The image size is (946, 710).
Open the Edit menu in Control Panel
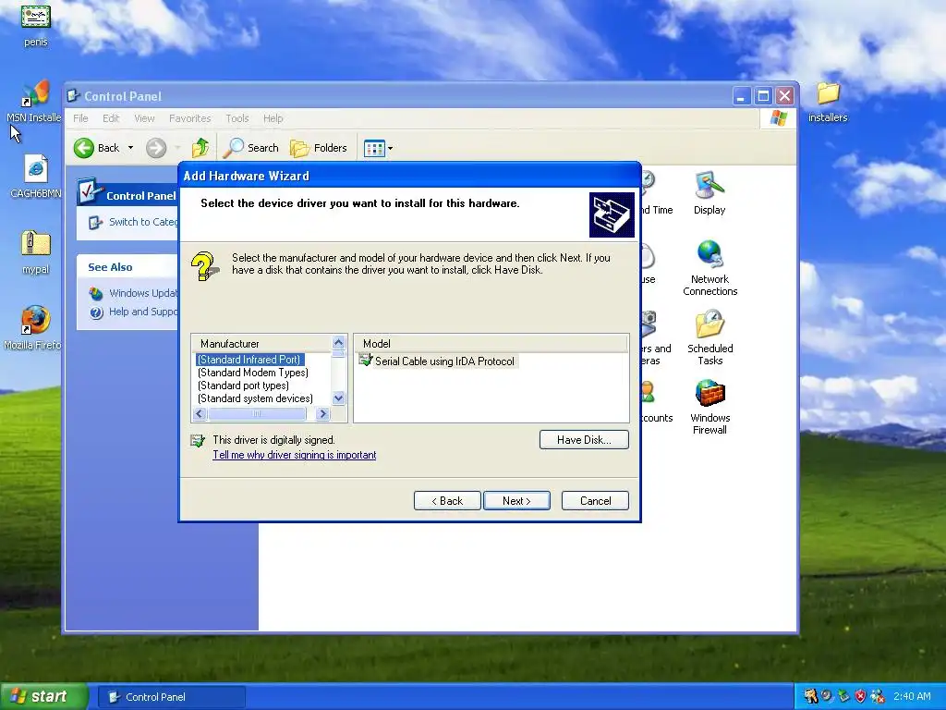(111, 118)
